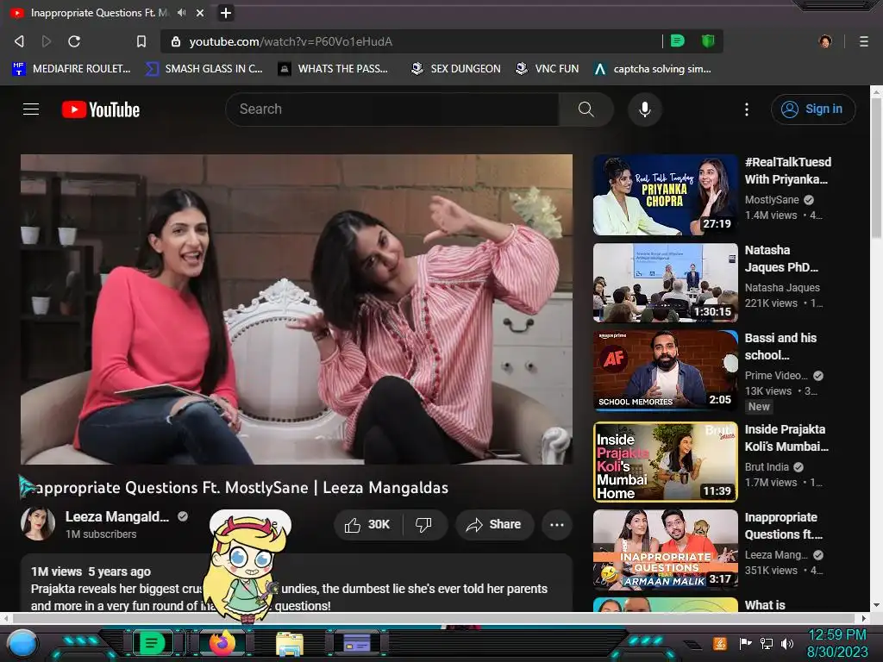Viewport: 883px width, 662px height.
Task: Open 'Inside Prajakta Koli's Mumbai...' title
Action: (786, 437)
